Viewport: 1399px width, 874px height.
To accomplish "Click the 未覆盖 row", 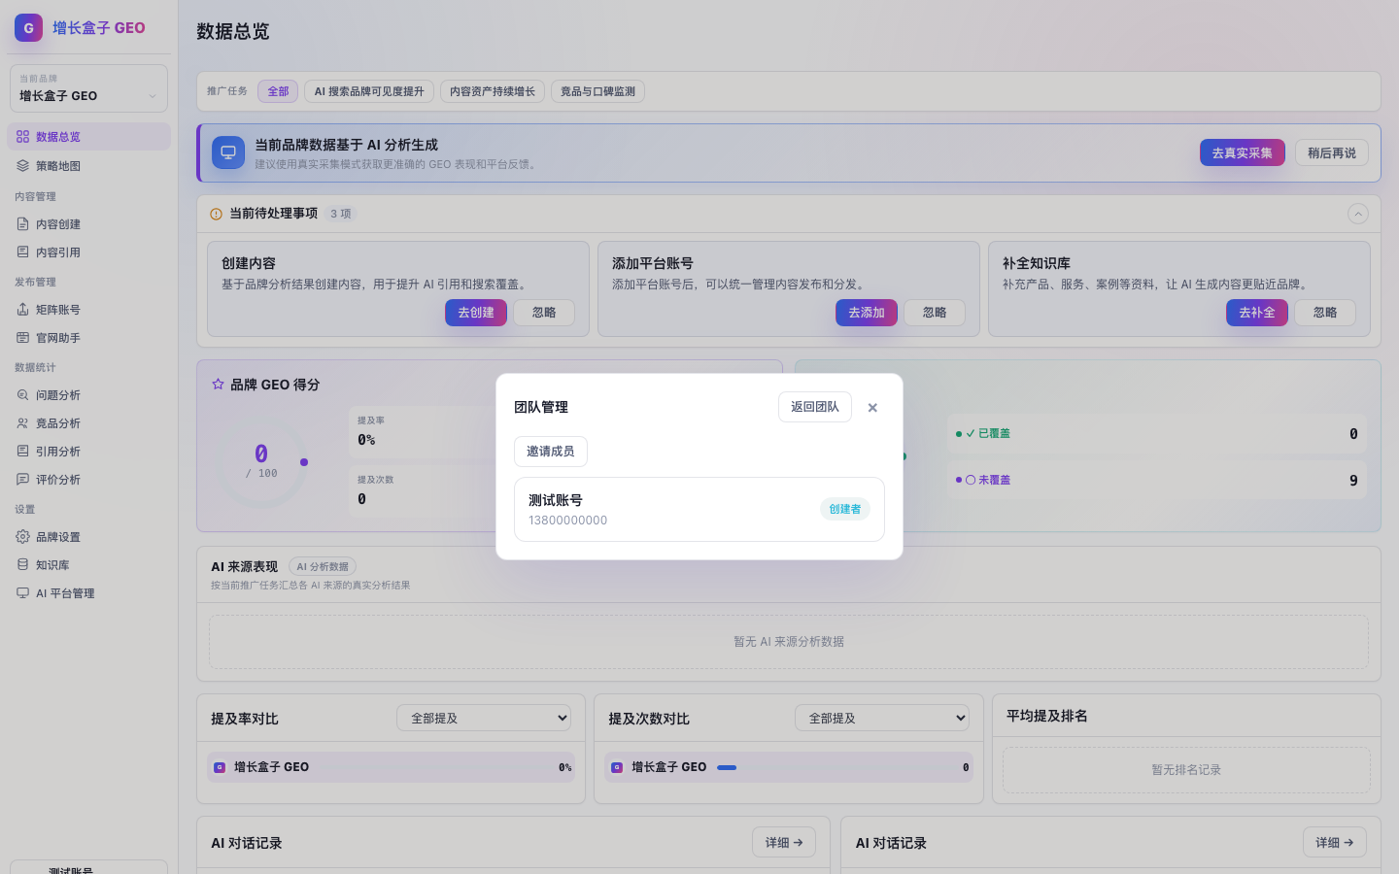I will (1157, 480).
